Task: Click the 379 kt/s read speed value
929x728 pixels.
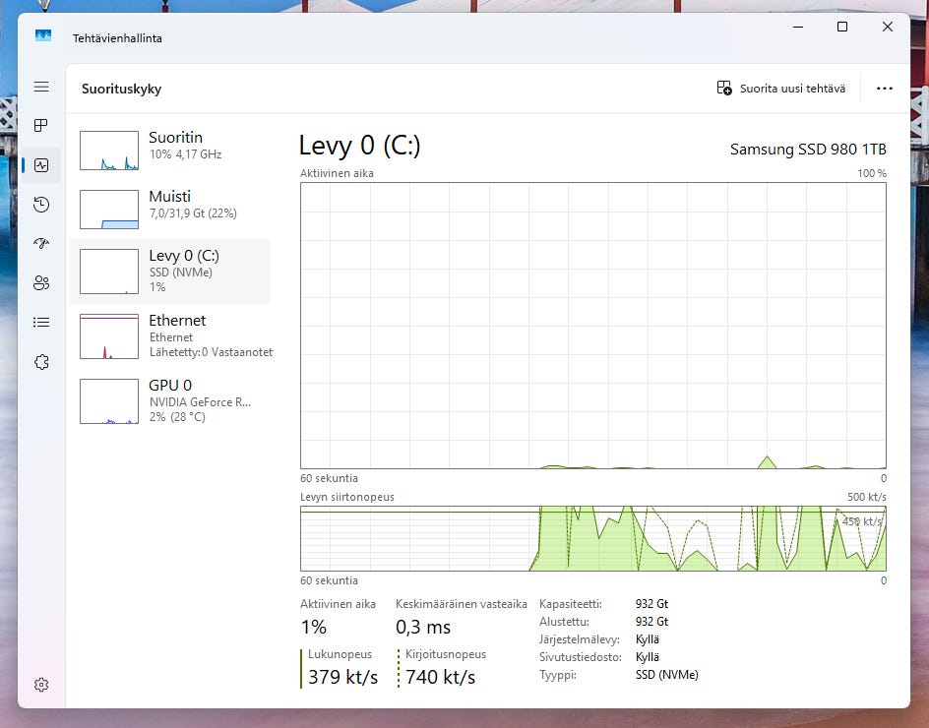Action: (343, 677)
